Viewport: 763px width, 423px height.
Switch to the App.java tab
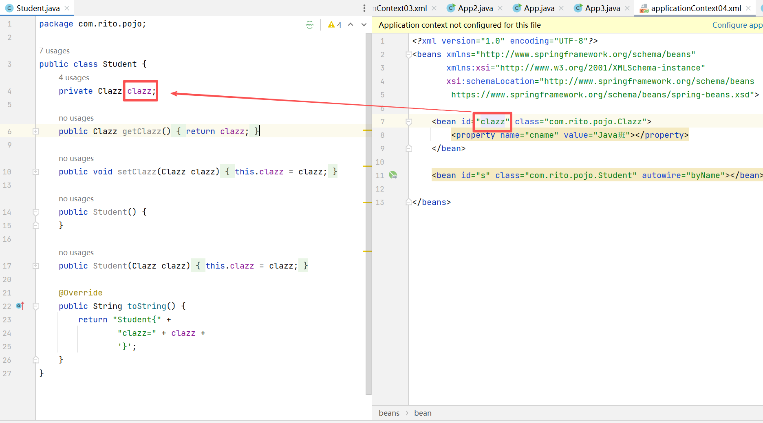pyautogui.click(x=539, y=8)
